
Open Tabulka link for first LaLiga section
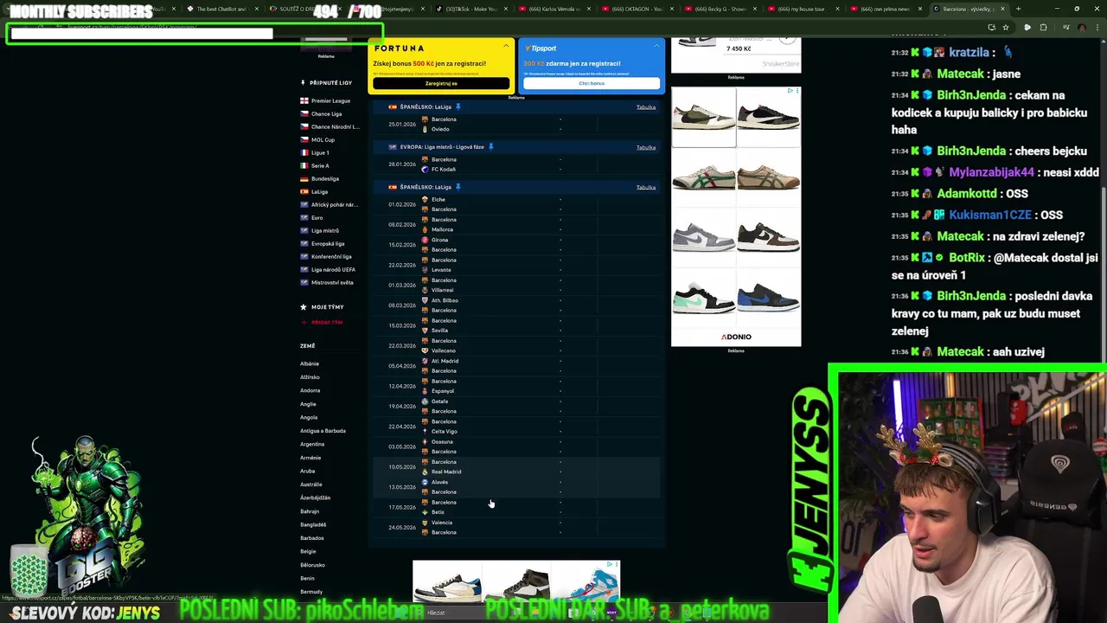(646, 107)
